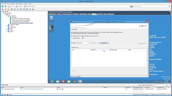172x96 pixels.
Task: Select the Hamachi VPN Gateway VM
Action: point(21,19)
